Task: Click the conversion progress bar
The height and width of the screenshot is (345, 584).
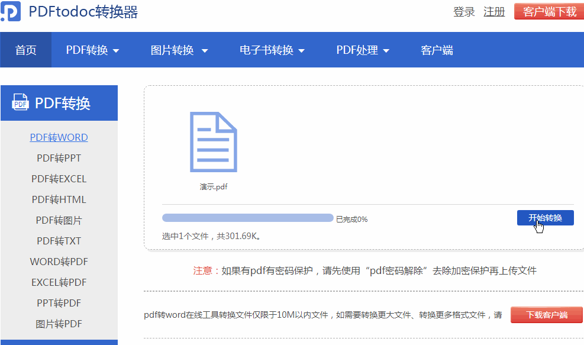Action: [248, 217]
